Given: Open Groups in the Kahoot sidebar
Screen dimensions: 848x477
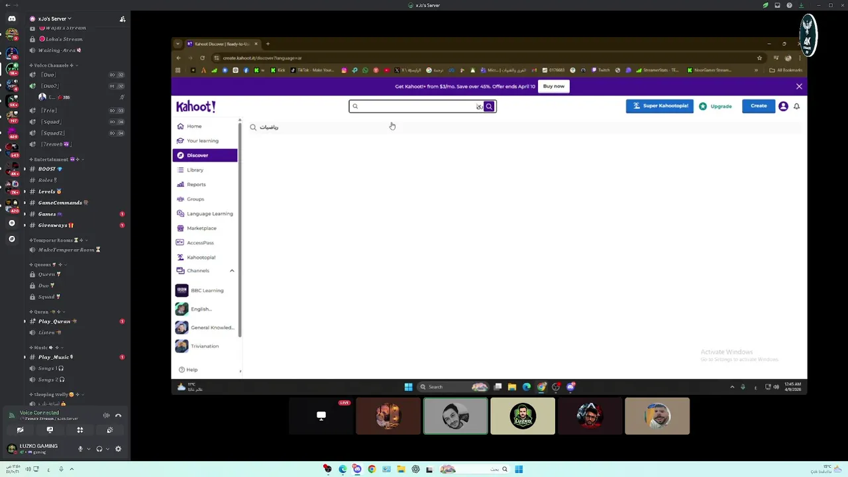Looking at the screenshot, I should point(205,199).
